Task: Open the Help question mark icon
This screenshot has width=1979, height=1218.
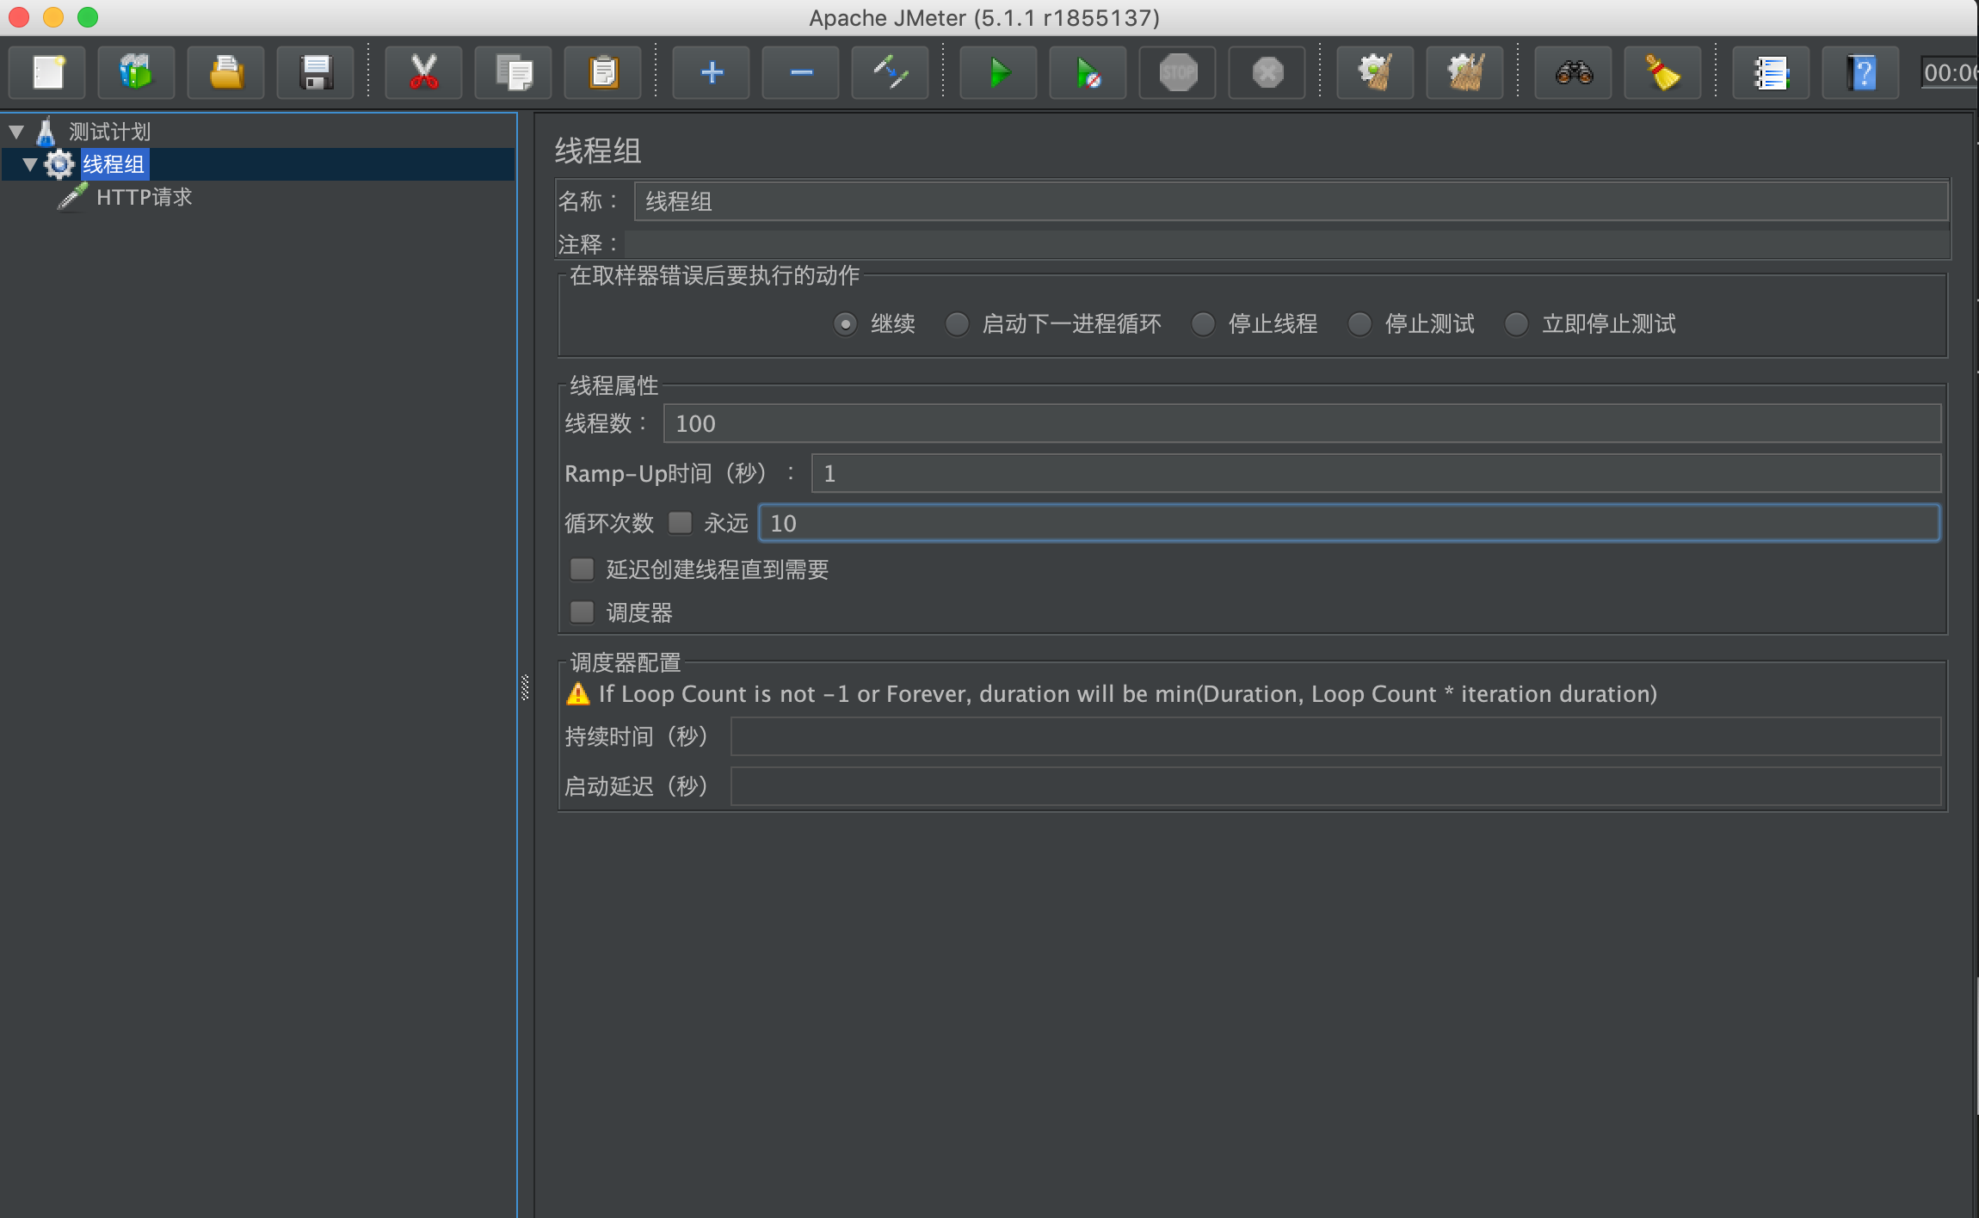Action: (1860, 73)
